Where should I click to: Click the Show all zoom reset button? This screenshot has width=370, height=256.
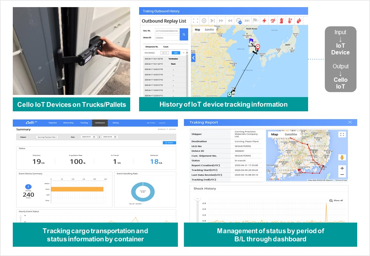(336, 201)
